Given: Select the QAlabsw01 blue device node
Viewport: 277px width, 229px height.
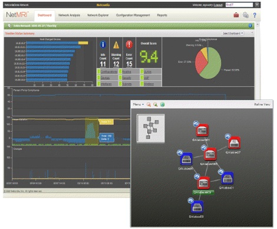Looking at the screenshot, I should [x=227, y=178].
